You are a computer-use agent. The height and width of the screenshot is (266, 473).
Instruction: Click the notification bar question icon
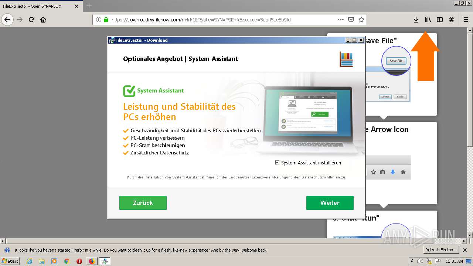coord(7,250)
